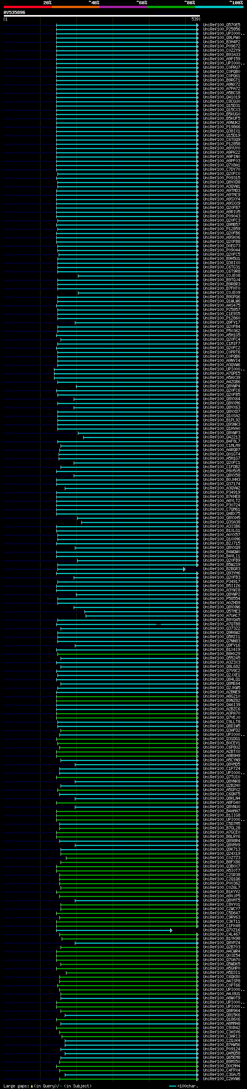247x1089 pixels.
Task: Select the UniRef100_P09315 label
Action: pos(222,178)
